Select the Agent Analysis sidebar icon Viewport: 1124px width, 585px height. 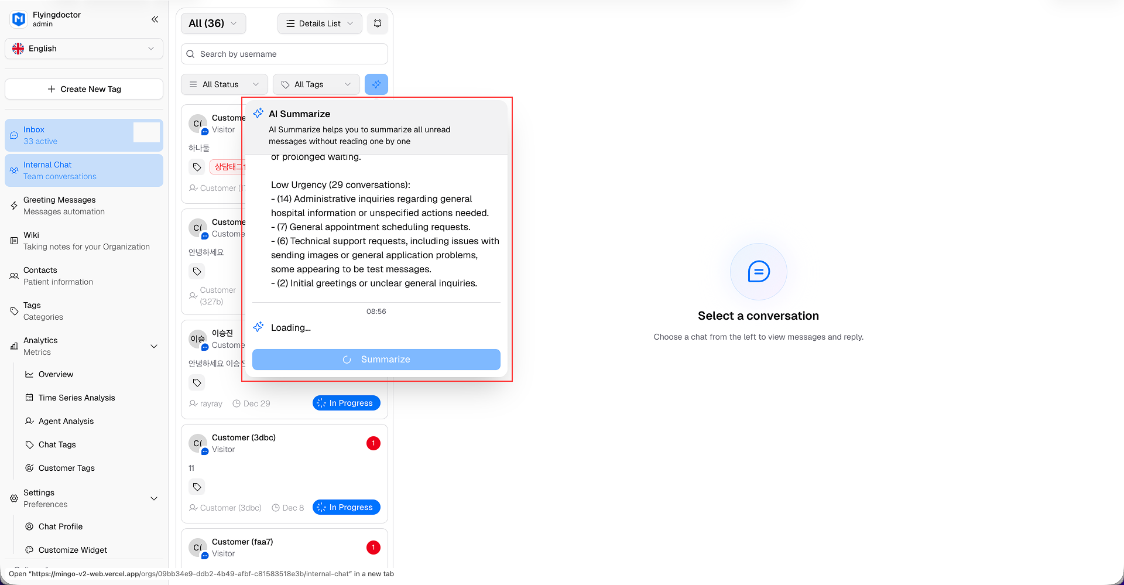[29, 421]
